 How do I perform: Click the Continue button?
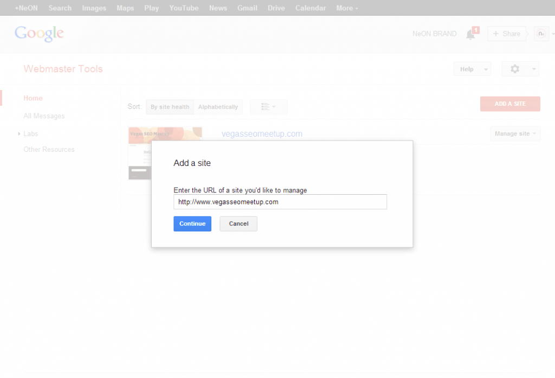(x=192, y=223)
